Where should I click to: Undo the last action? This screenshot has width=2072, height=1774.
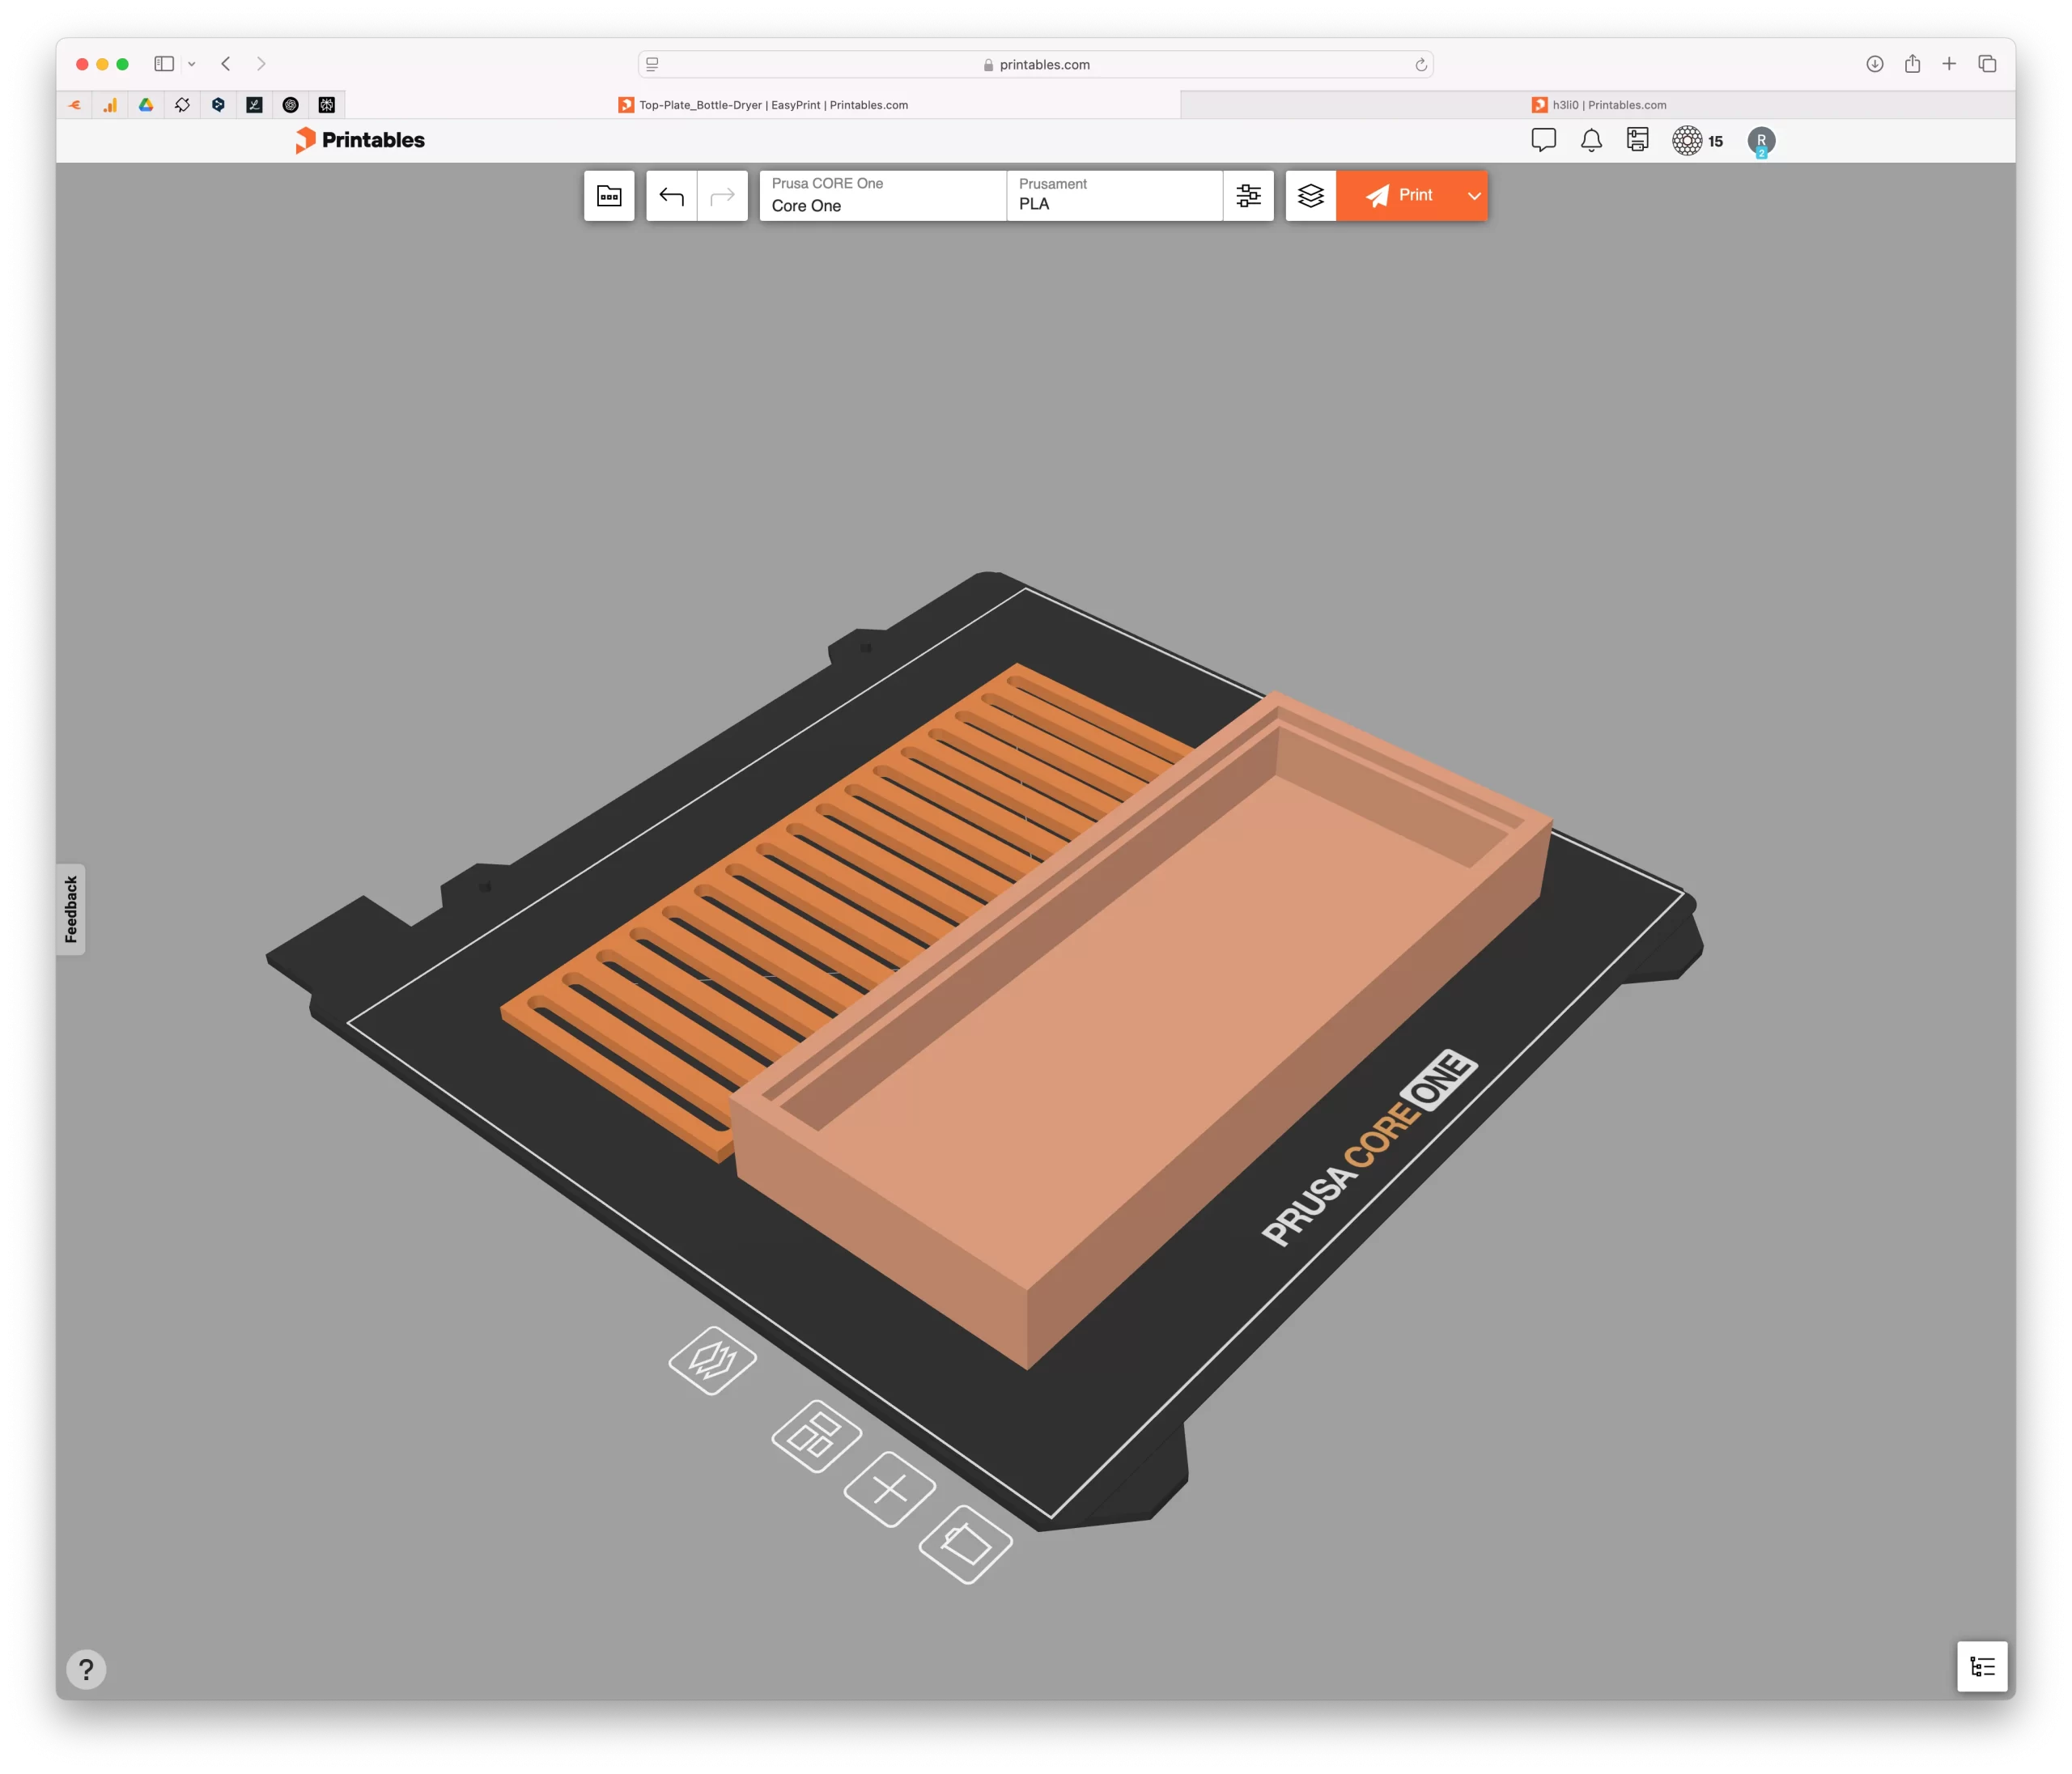671,196
